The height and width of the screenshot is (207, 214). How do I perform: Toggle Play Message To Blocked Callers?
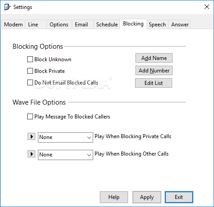coord(30,117)
